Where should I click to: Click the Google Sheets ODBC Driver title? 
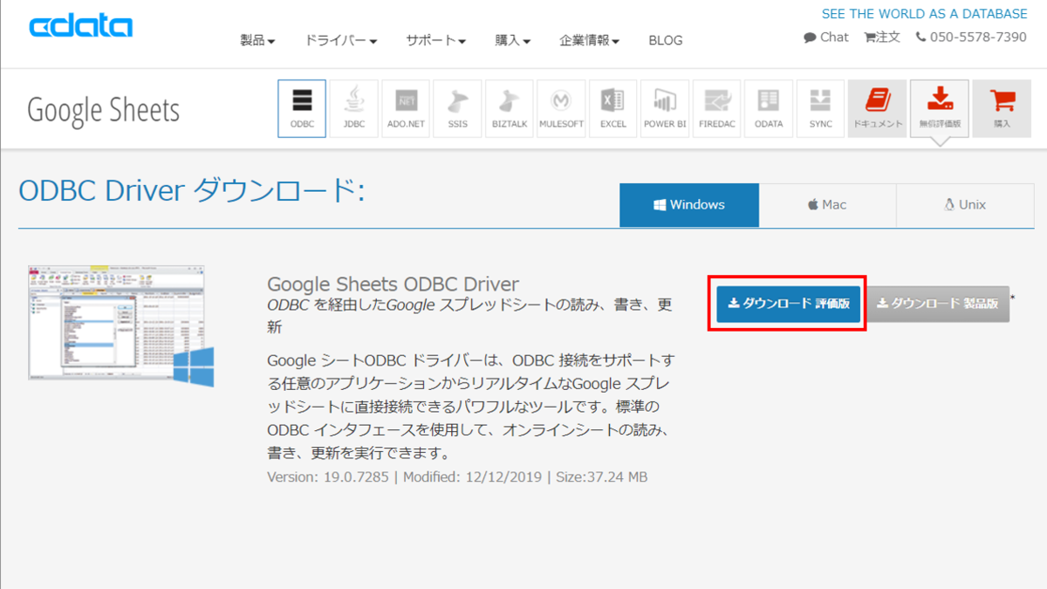pyautogui.click(x=393, y=284)
